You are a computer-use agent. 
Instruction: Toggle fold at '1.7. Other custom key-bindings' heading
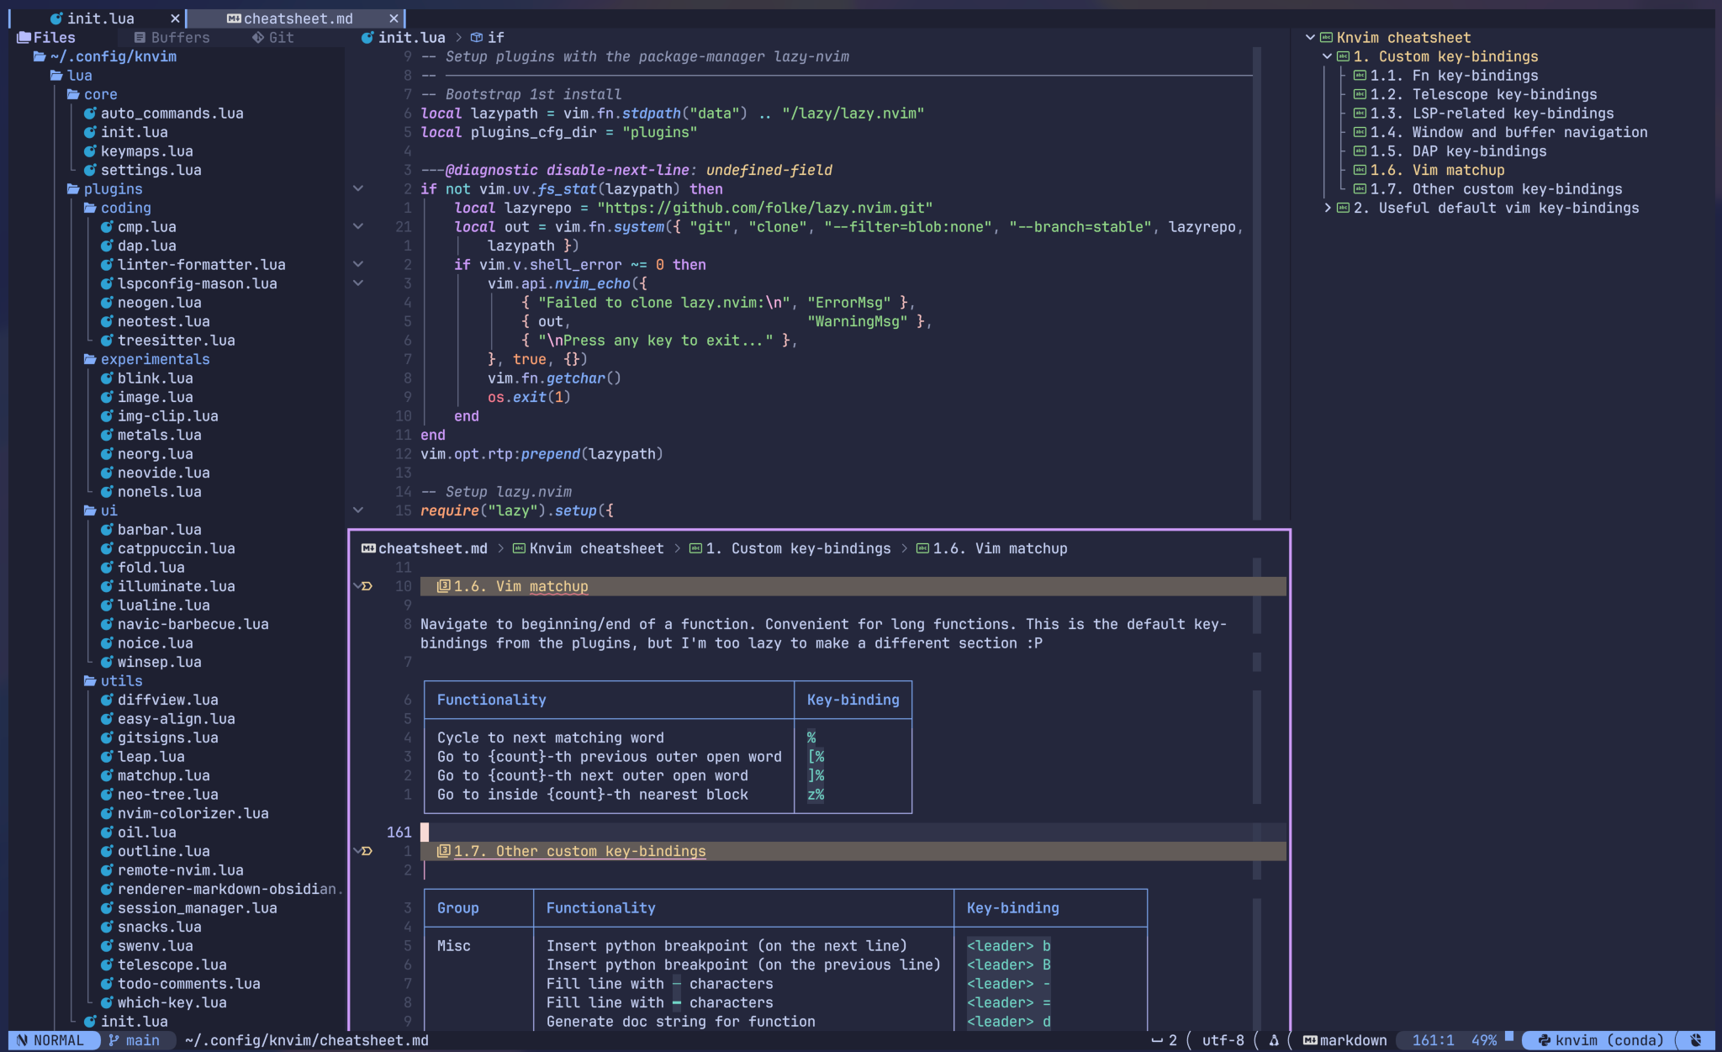(357, 851)
